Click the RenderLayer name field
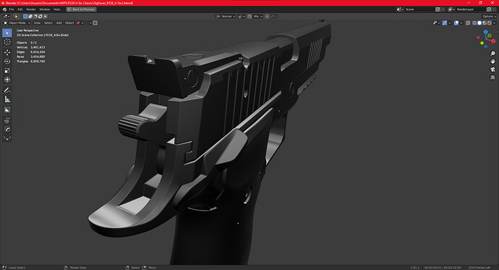The image size is (499, 270). pyautogui.click(x=470, y=9)
